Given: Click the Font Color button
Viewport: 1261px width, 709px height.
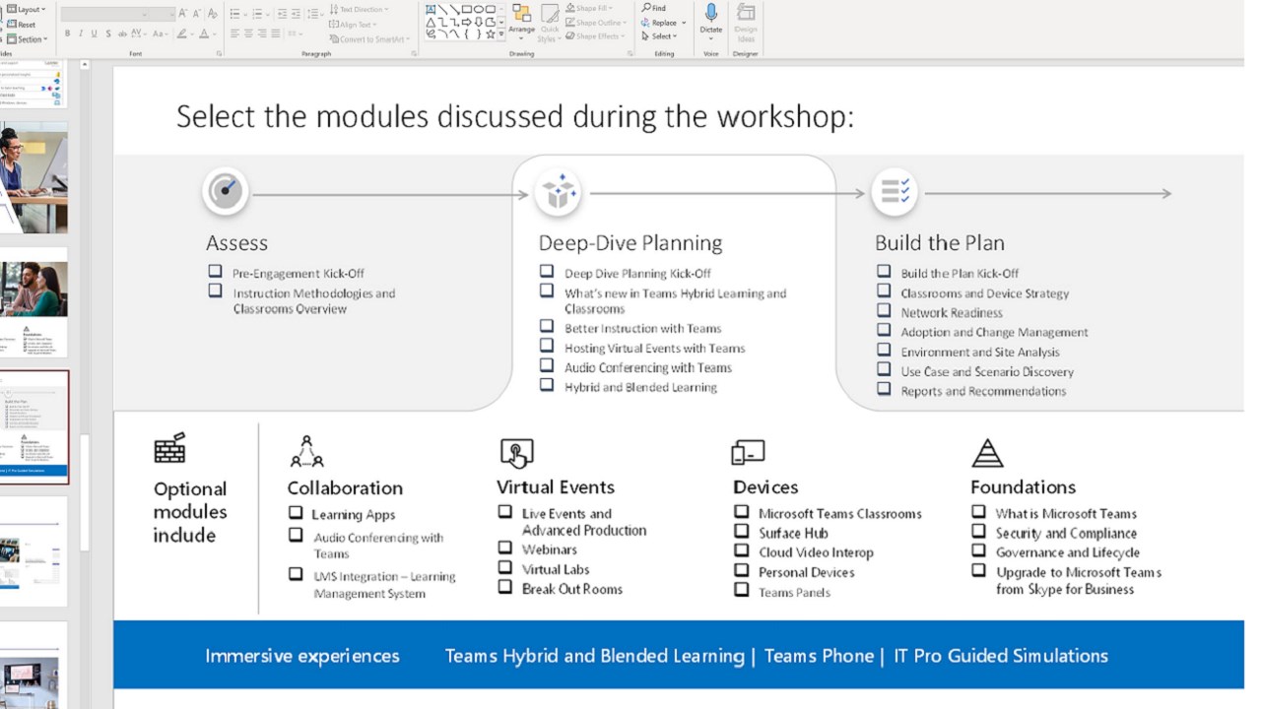Looking at the screenshot, I should tap(206, 33).
